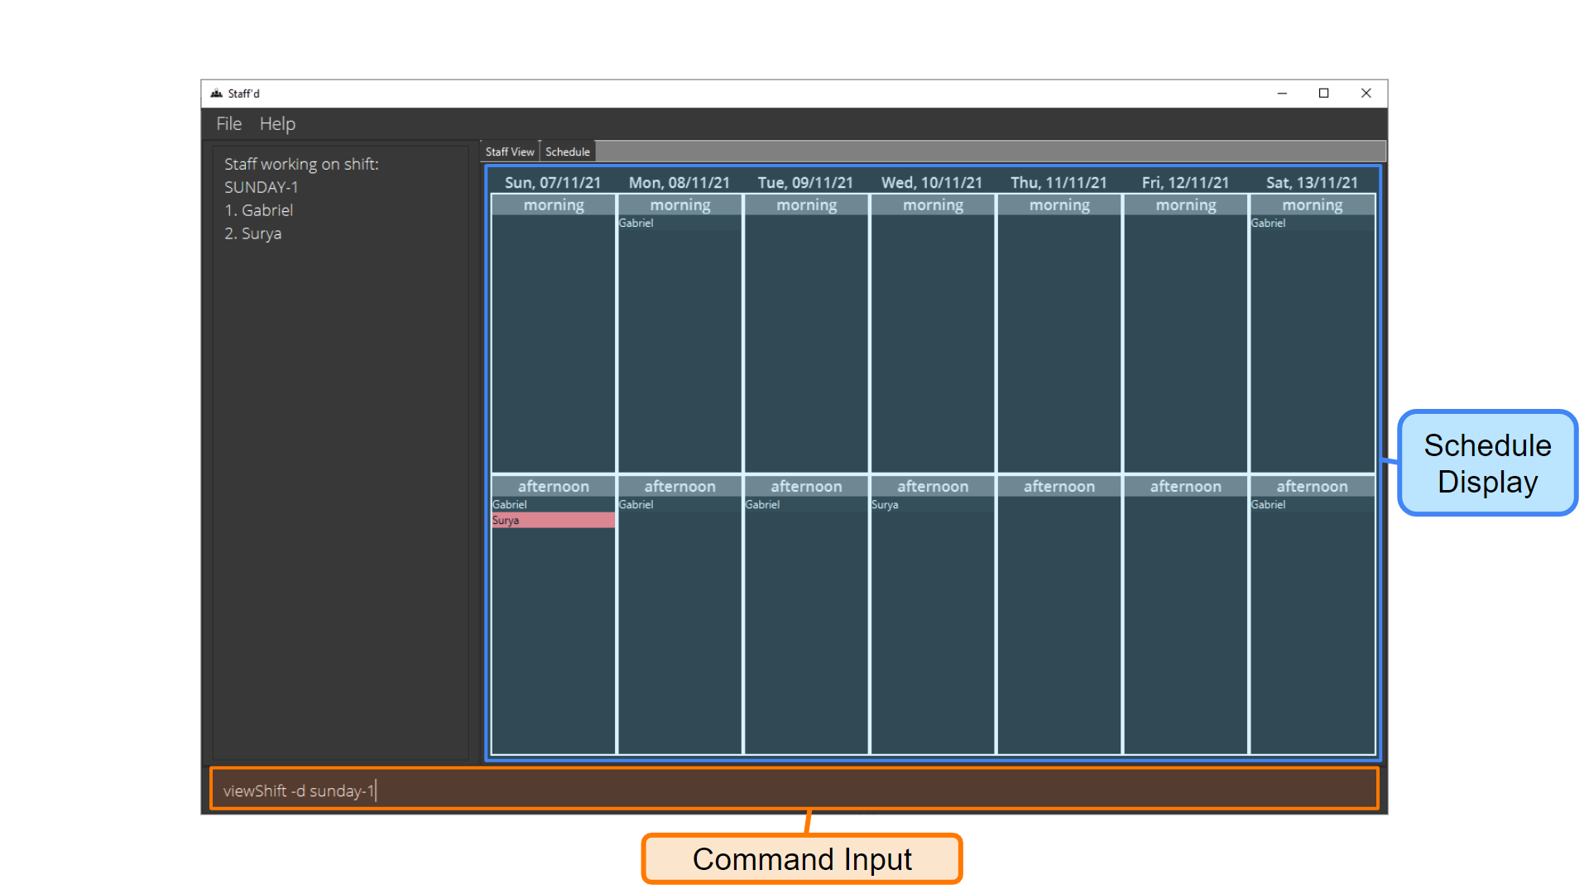Click the afternoon label under Friday
Image resolution: width=1589 pixels, height=894 pixels.
click(1186, 487)
